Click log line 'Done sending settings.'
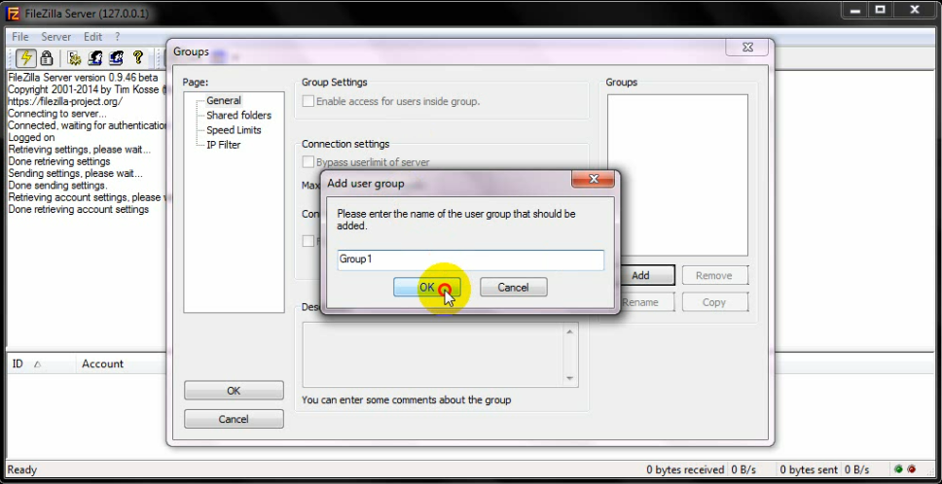 click(x=57, y=186)
